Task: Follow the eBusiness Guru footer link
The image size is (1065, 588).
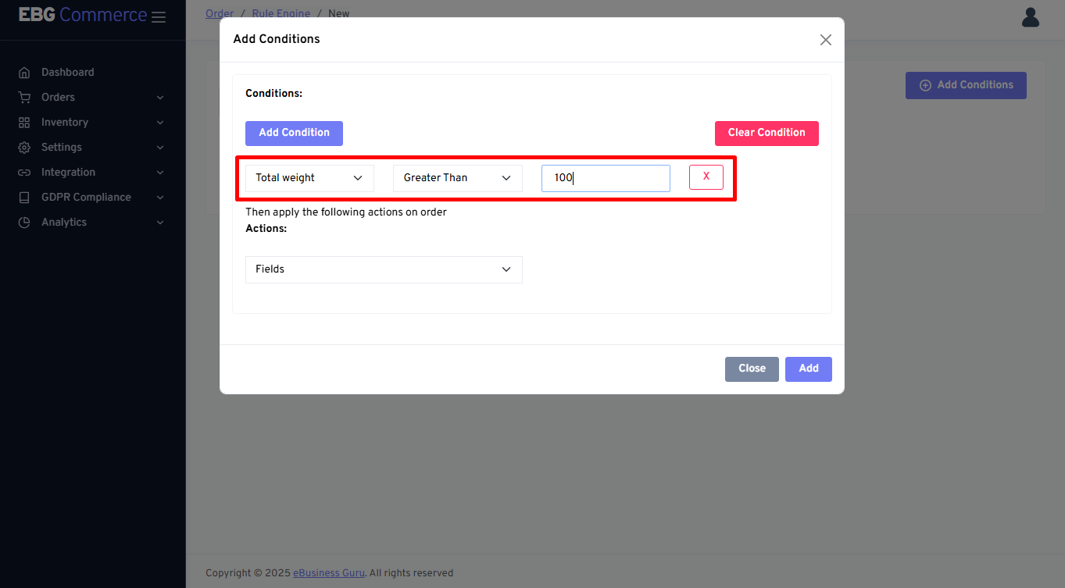Action: point(328,573)
